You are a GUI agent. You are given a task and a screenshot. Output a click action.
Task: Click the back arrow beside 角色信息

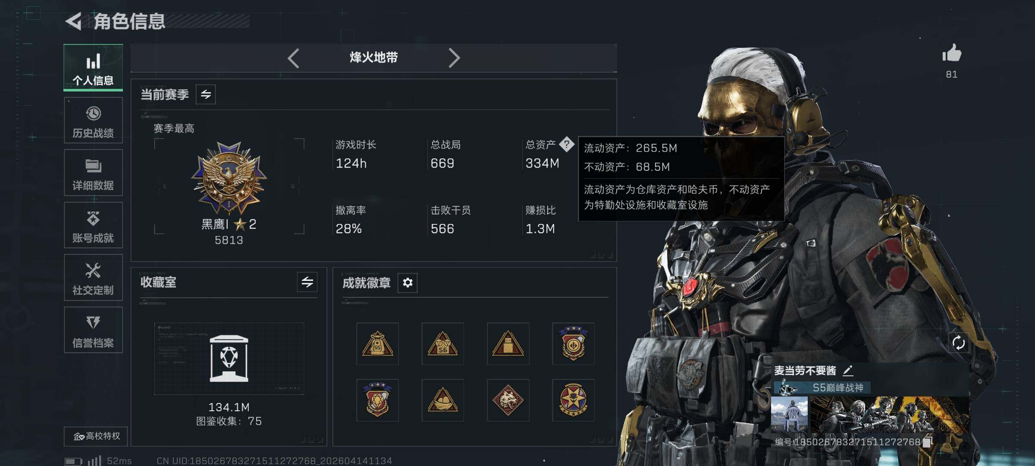(74, 21)
